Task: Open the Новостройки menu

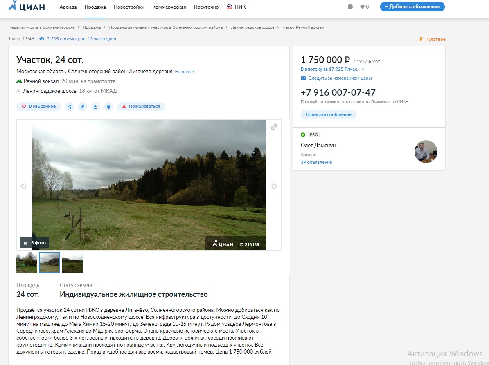Action: (x=129, y=7)
